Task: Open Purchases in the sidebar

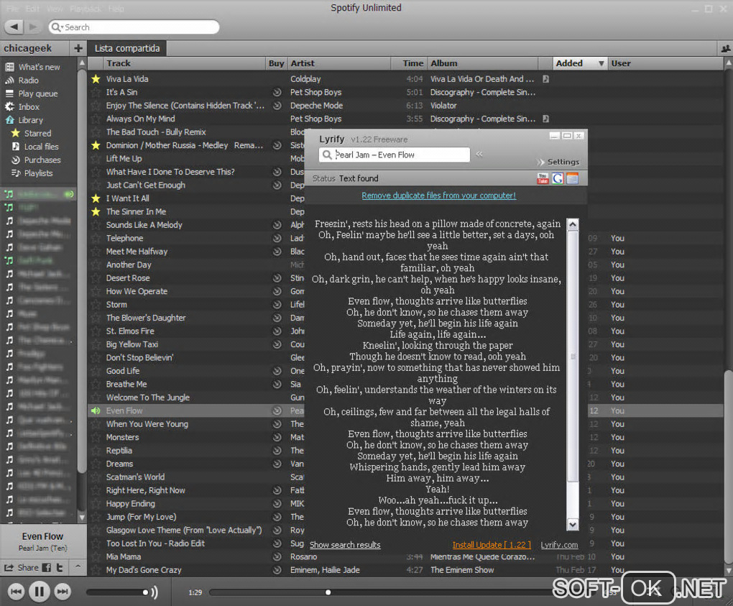Action: coord(42,160)
